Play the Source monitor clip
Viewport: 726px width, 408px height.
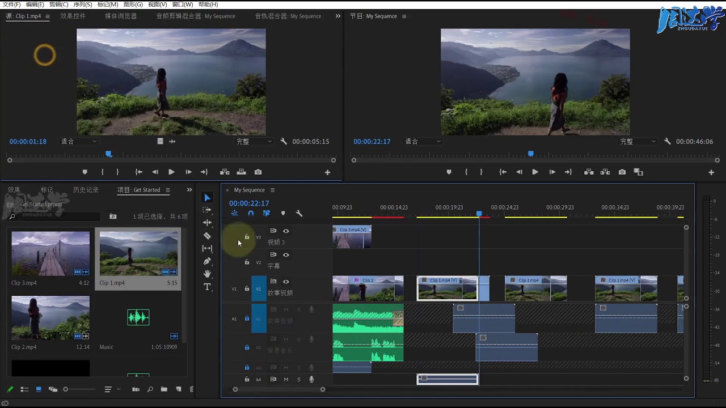[171, 172]
